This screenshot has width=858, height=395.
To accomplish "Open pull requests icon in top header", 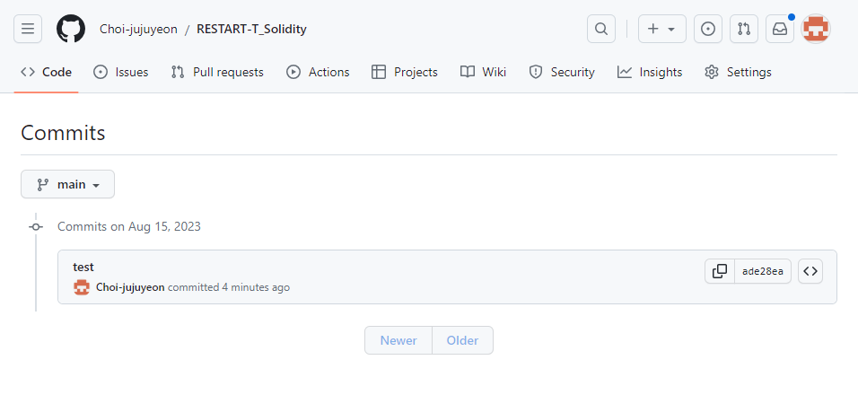I will click(x=744, y=29).
